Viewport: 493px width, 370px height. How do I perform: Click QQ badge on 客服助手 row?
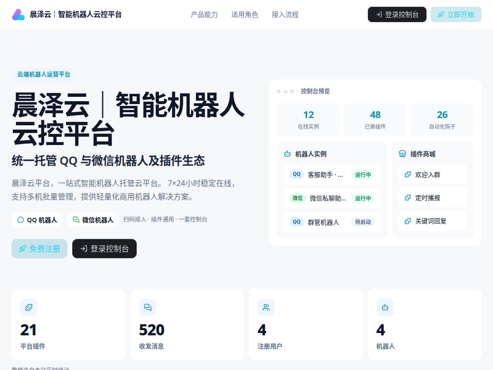pos(296,175)
